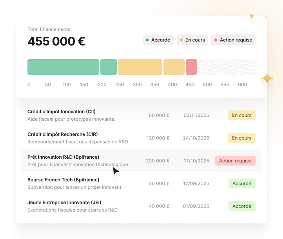This screenshot has height=239, width=283.
Task: Click the 30 000 € amount
Action: (159, 183)
